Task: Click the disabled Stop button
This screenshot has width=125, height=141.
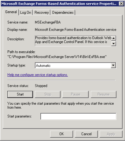Action: [48, 94]
